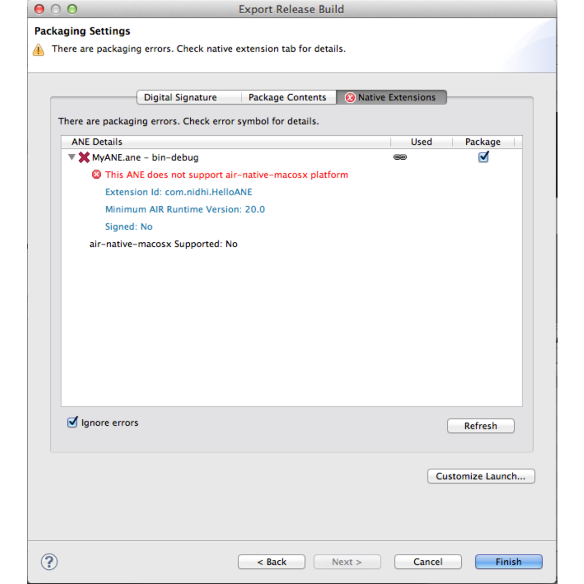Image resolution: width=584 pixels, height=584 pixels.
Task: Open the Package Contents tab
Action: coord(287,97)
